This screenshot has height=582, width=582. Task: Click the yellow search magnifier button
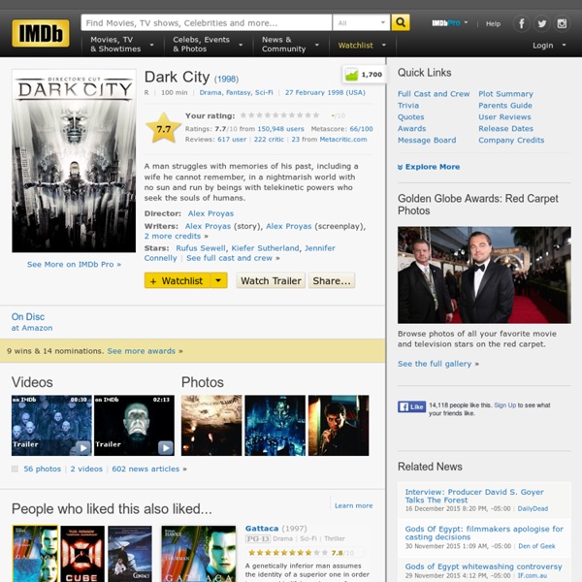pos(401,22)
